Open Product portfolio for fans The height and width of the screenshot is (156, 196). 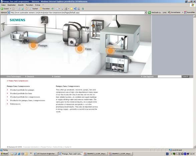click(21, 93)
